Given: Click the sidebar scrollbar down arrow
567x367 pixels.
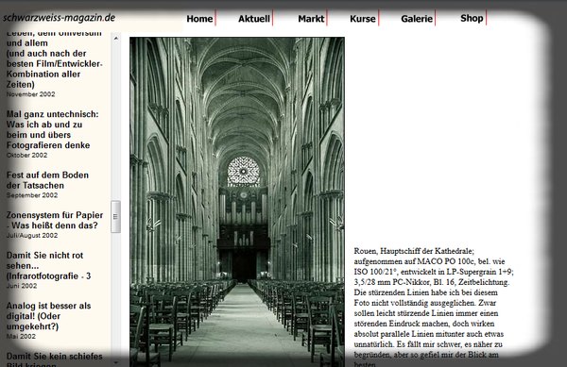Looking at the screenshot, I should 115,362.
